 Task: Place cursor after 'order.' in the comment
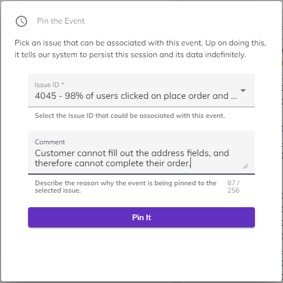tap(190, 163)
